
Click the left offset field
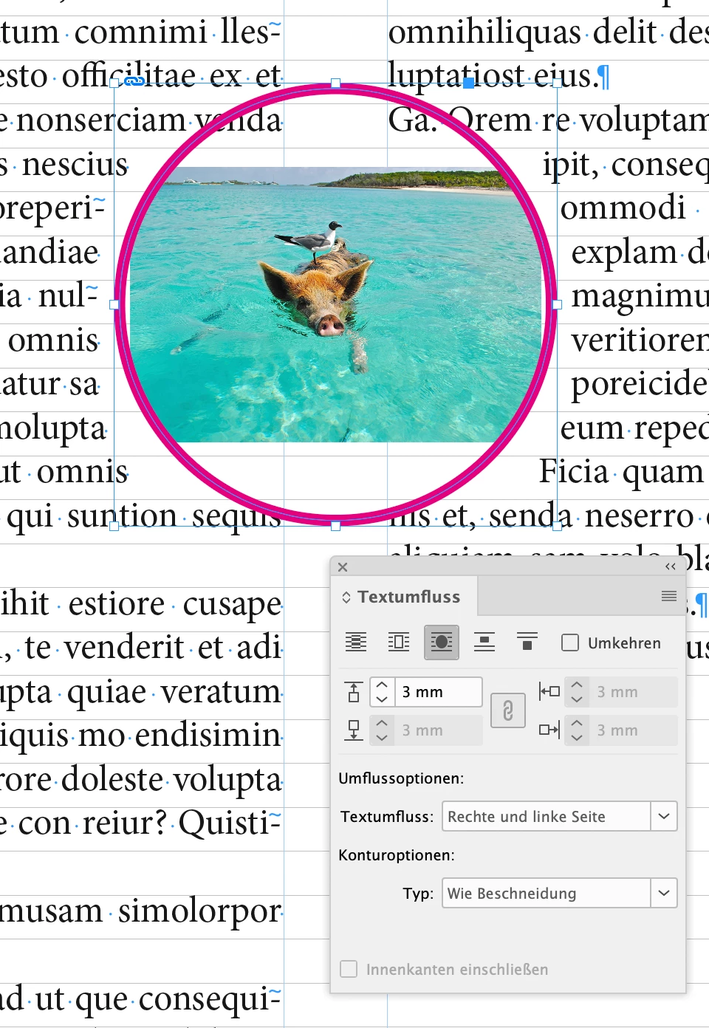tap(634, 692)
